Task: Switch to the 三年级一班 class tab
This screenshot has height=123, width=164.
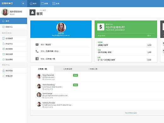Action: coord(42,69)
